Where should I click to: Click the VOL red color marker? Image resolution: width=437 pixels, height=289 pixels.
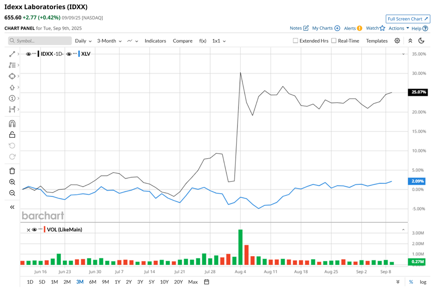click(45, 229)
